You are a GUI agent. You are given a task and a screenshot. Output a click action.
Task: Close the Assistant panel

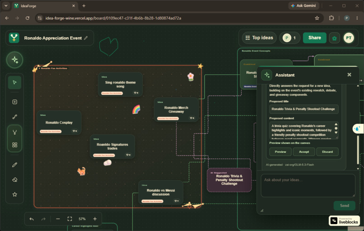pyautogui.click(x=349, y=75)
